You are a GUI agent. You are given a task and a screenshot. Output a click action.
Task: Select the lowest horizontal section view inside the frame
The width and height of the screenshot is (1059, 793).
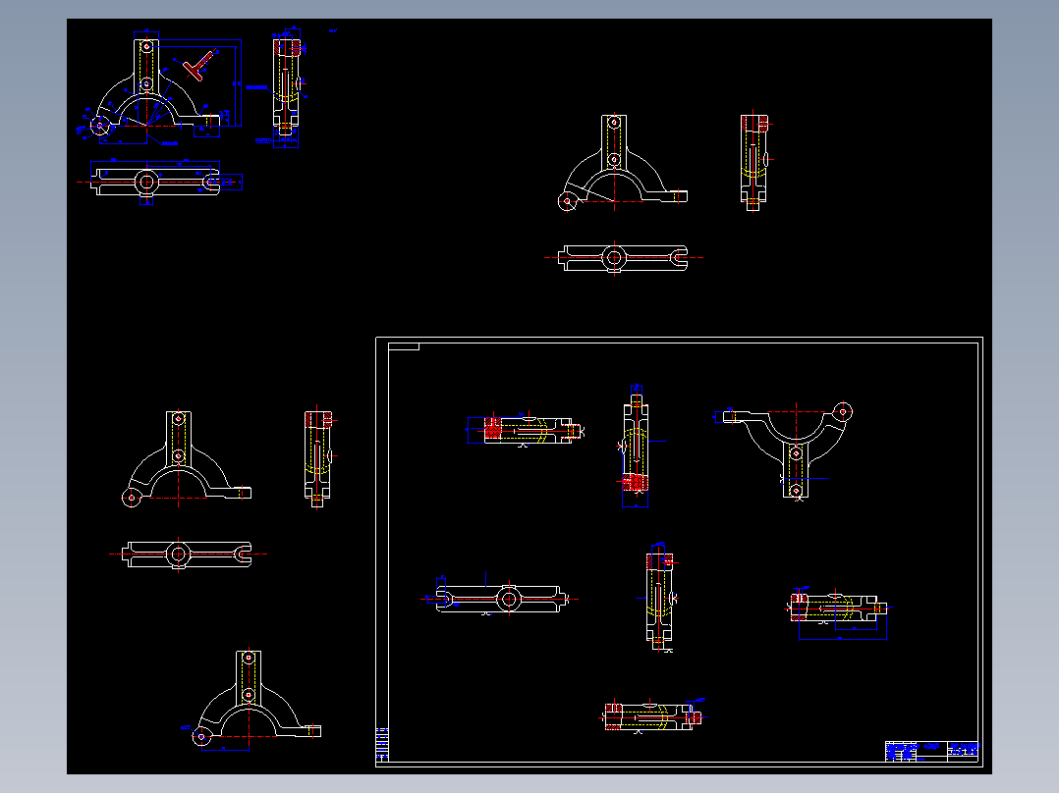click(653, 715)
